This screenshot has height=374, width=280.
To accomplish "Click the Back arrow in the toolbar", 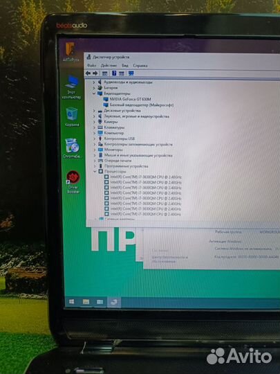I will [x=88, y=73].
